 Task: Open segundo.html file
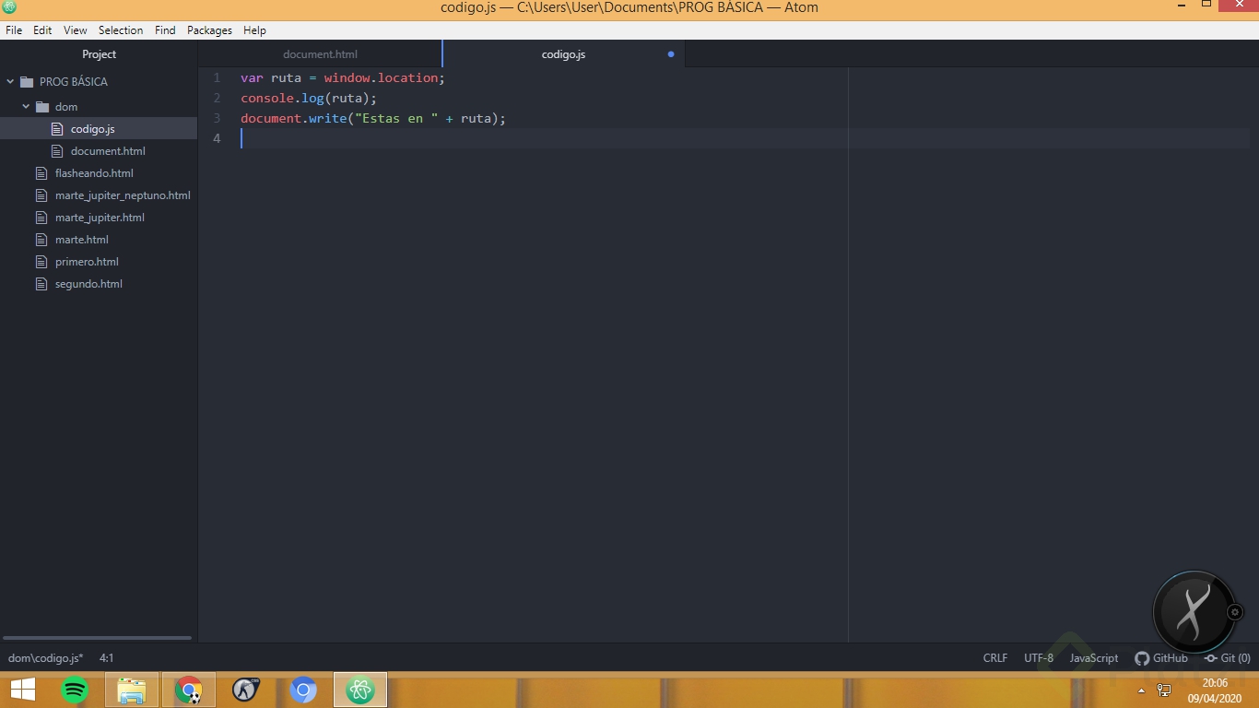coord(88,284)
